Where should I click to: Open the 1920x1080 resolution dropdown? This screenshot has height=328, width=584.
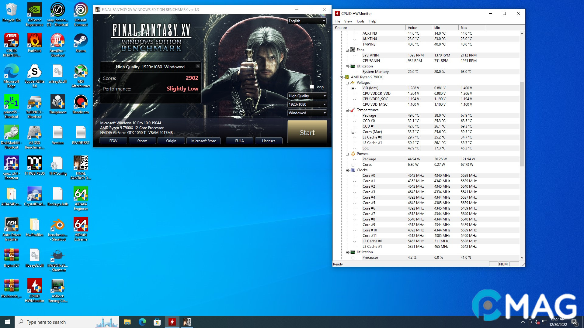coord(307,104)
